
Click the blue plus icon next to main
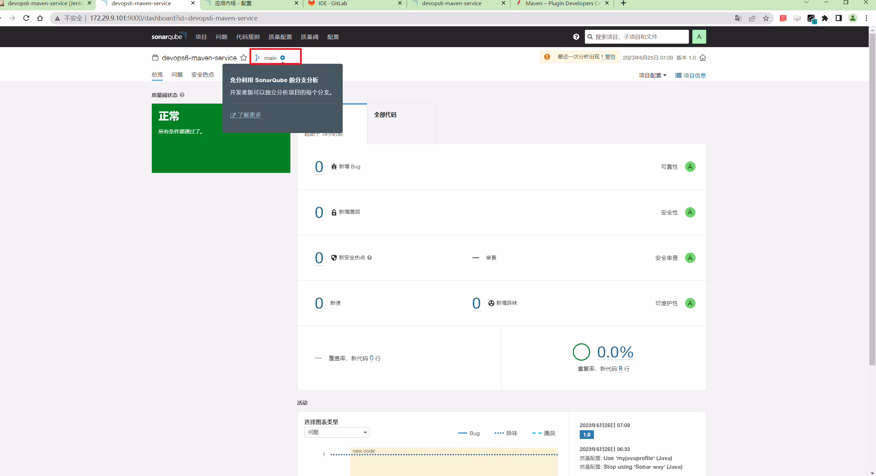pyautogui.click(x=283, y=58)
